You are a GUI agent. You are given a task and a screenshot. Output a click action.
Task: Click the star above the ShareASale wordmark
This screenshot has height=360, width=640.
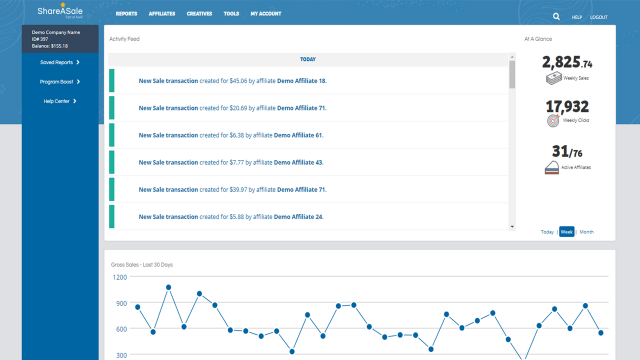62,4
